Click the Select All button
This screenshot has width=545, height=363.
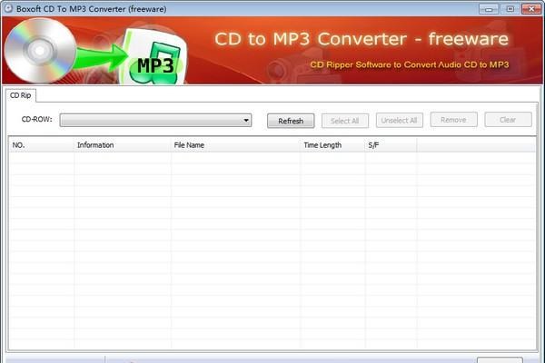pyautogui.click(x=345, y=121)
